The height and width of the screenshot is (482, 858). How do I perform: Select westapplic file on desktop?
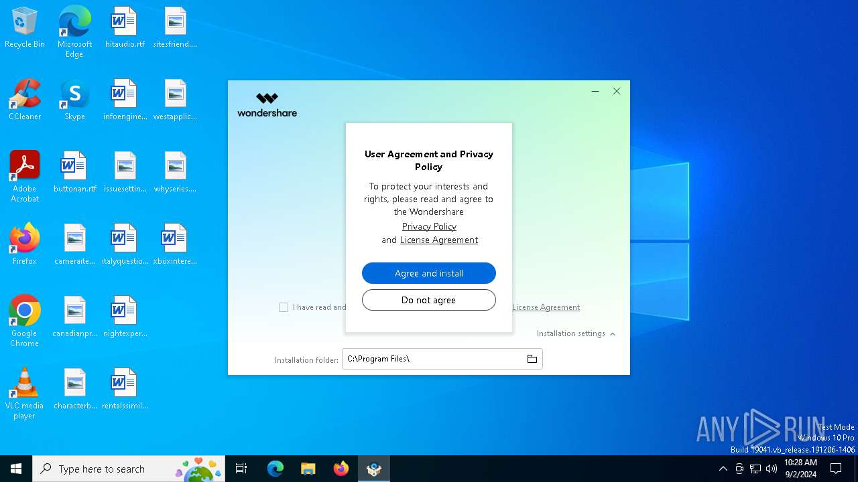point(175,100)
